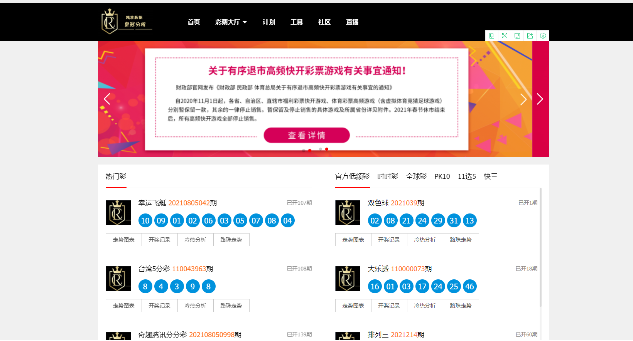Click the 大乐透 lottery logo thumbnail
This screenshot has height=341, width=633.
click(x=348, y=278)
